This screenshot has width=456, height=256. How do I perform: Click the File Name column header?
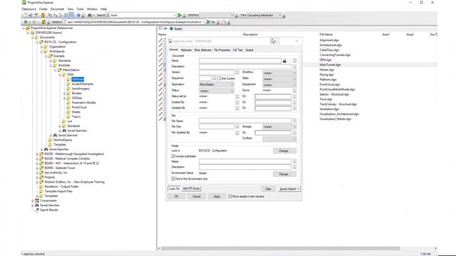click(x=326, y=35)
